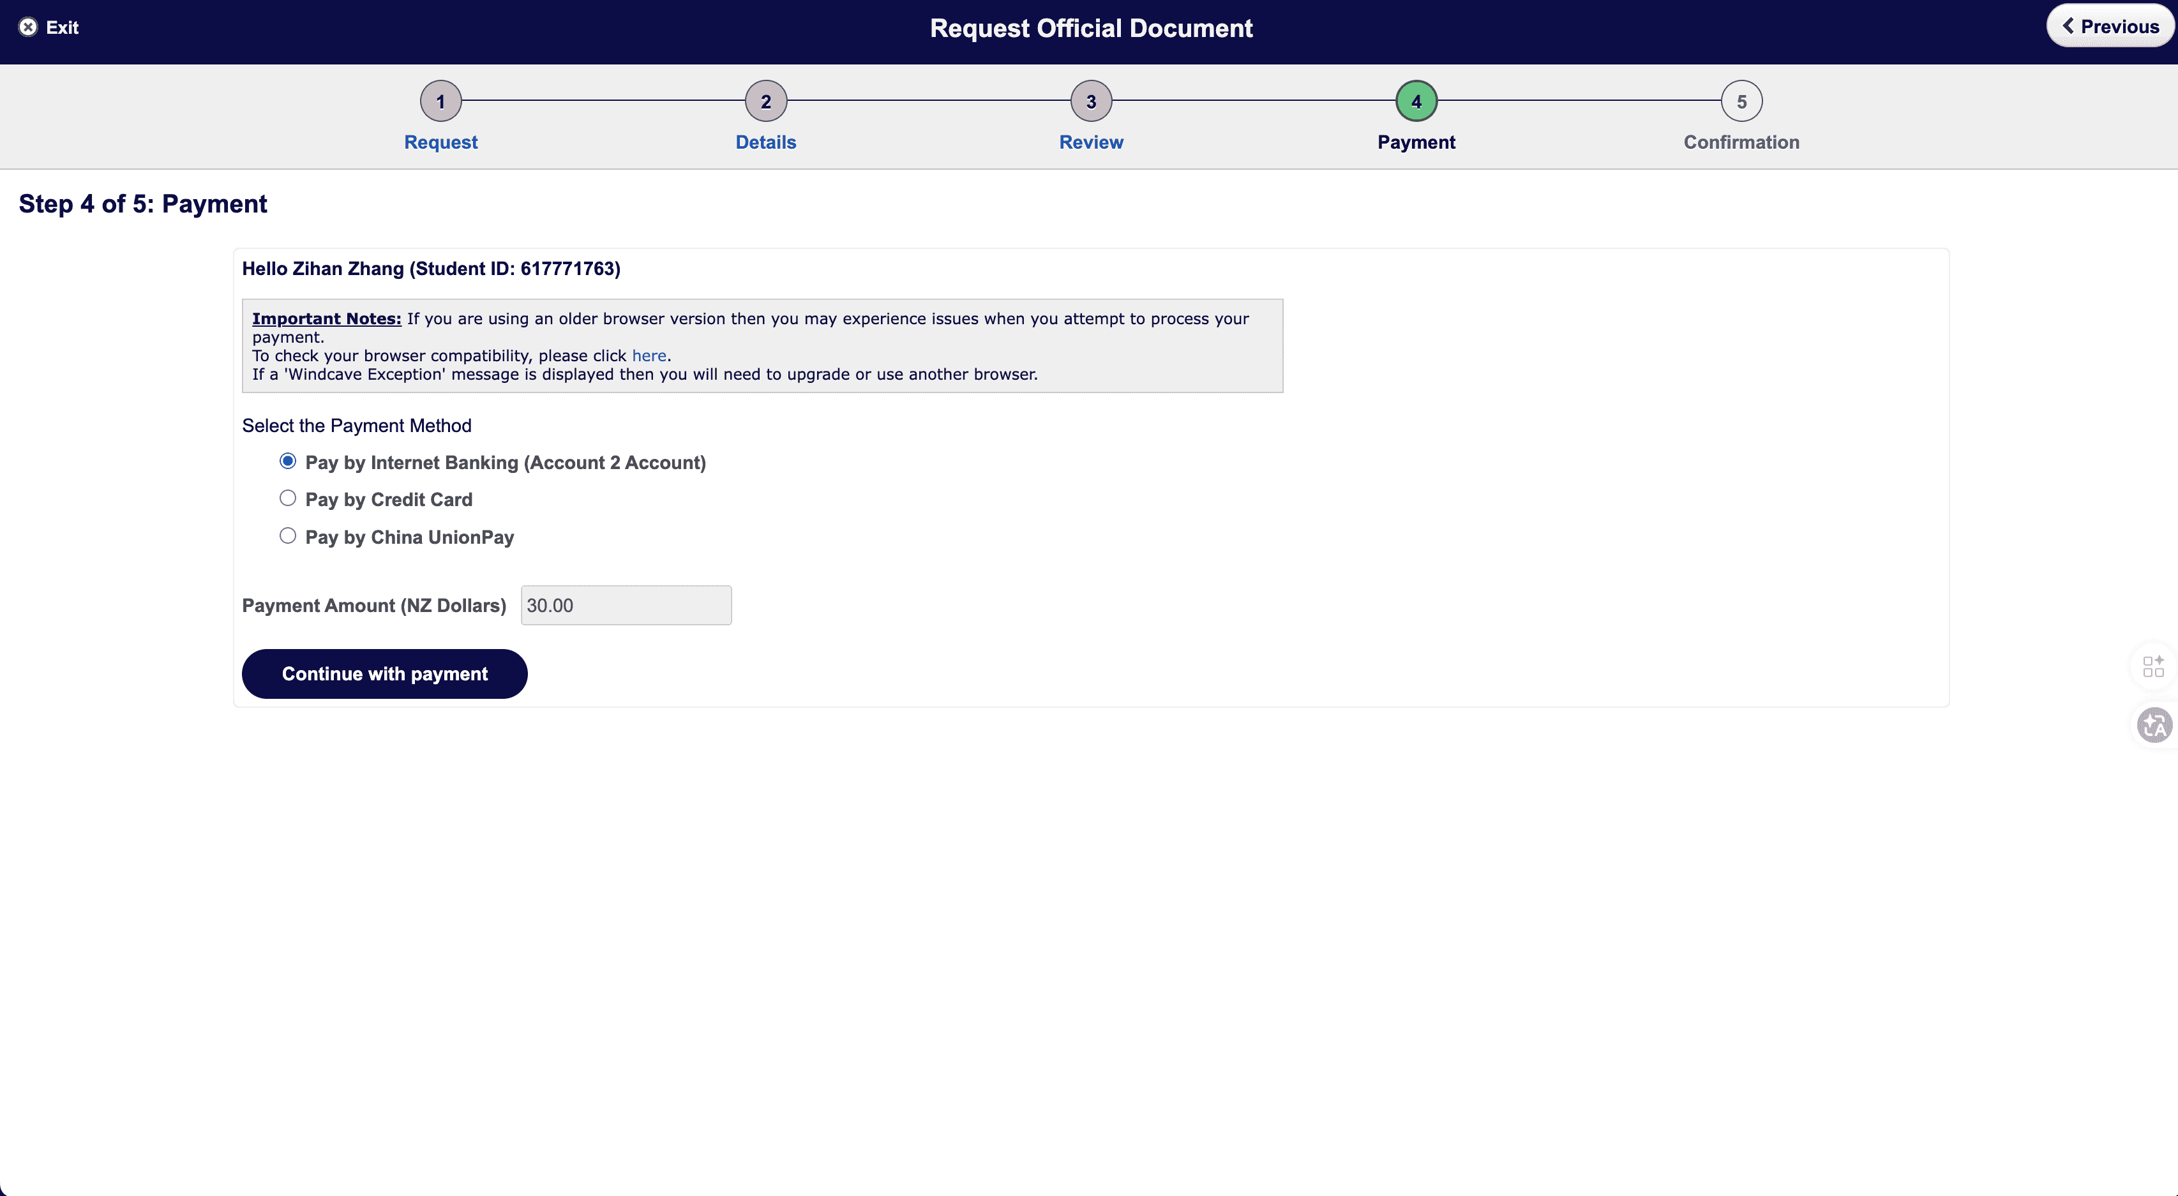
Task: Open the Review step label
Action: pyautogui.click(x=1090, y=142)
